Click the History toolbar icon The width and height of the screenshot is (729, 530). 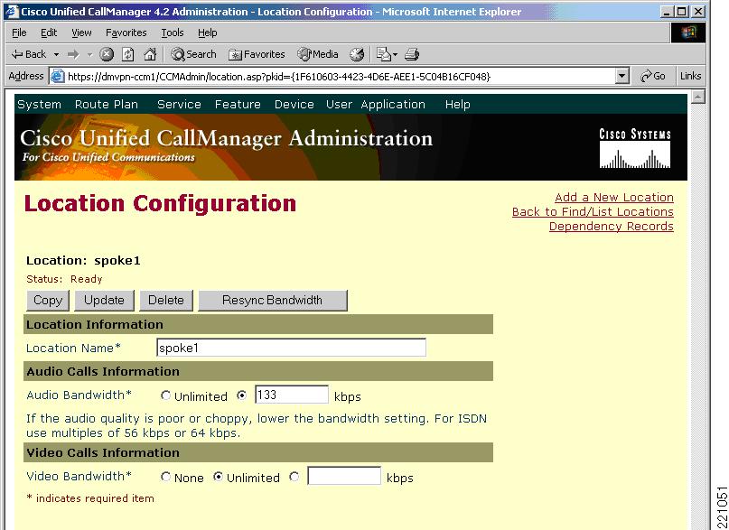coord(357,54)
